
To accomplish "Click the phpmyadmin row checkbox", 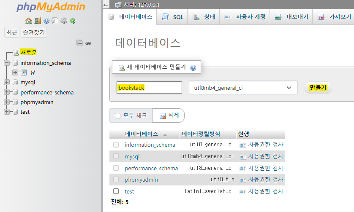I will click(x=116, y=180).
